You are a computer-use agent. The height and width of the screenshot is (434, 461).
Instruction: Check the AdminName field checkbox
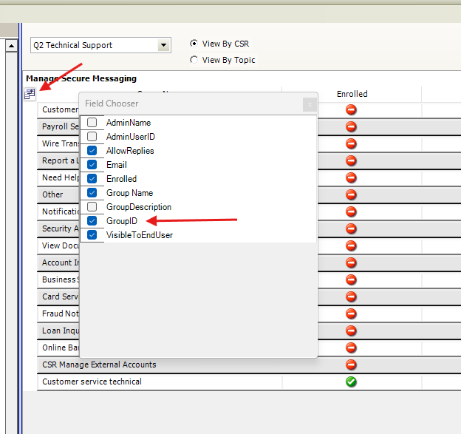click(92, 123)
